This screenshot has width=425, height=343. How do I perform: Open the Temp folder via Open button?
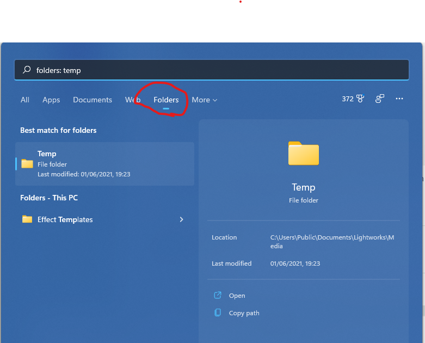click(x=237, y=296)
